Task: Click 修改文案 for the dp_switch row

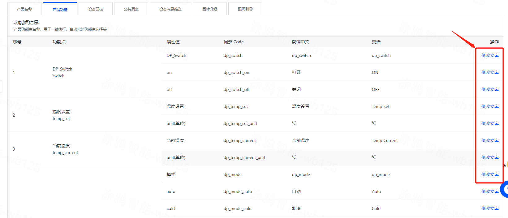Action: click(490, 55)
